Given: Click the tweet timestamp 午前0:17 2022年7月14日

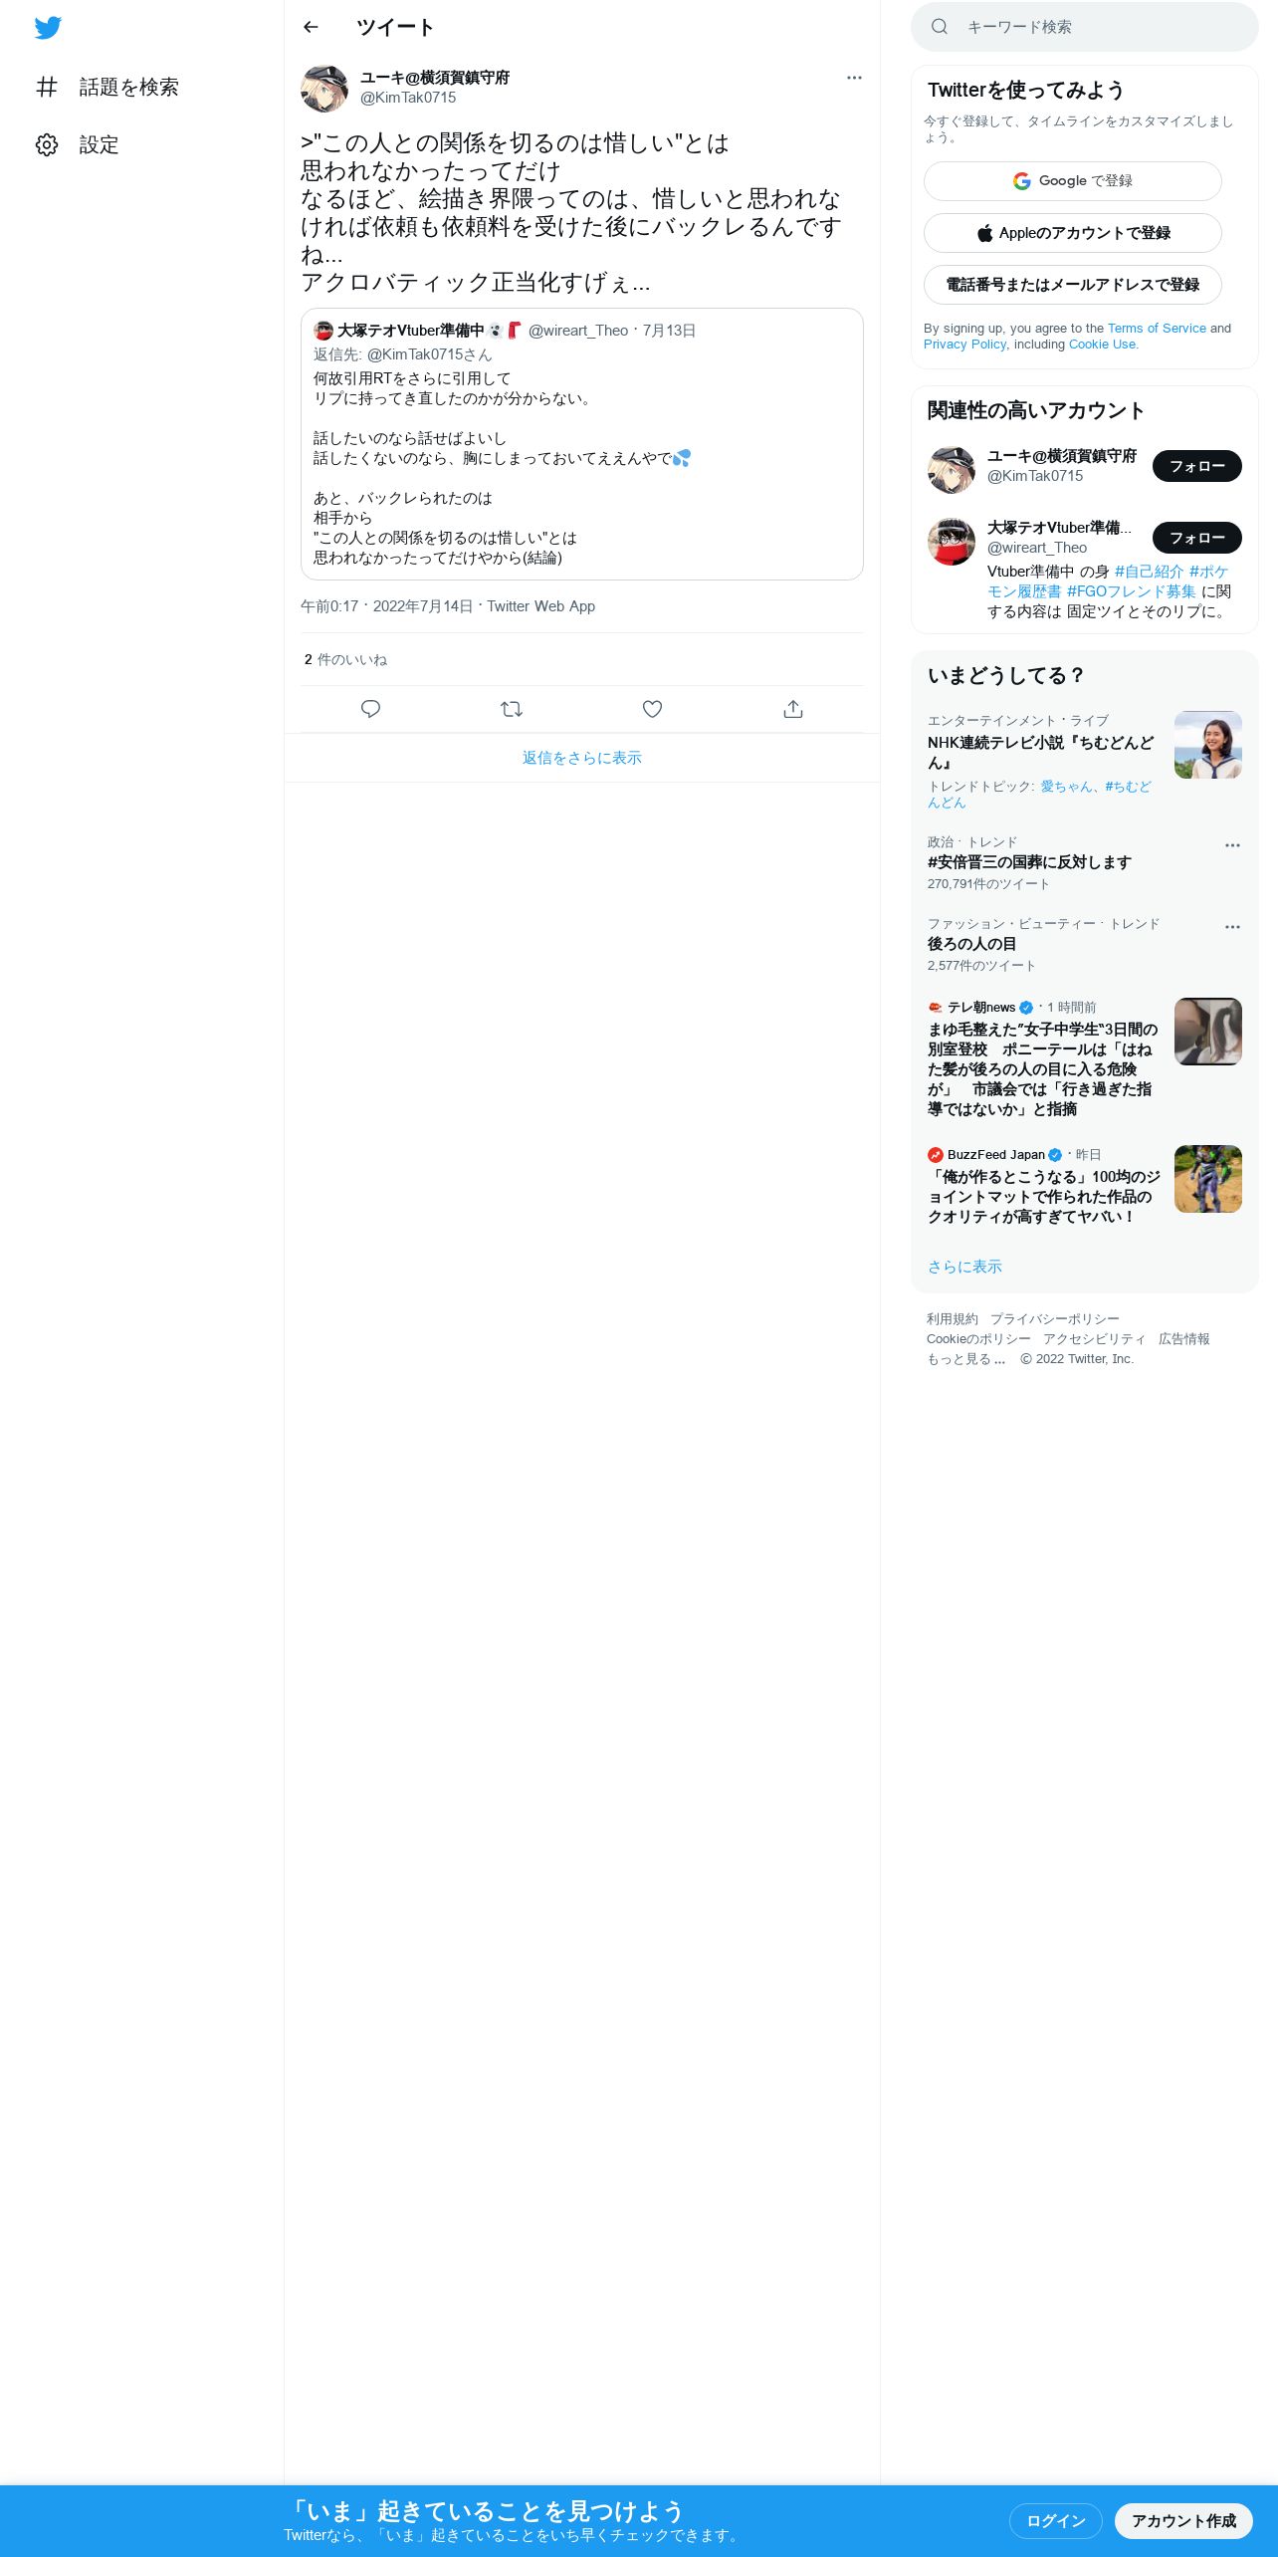Looking at the screenshot, I should [386, 606].
